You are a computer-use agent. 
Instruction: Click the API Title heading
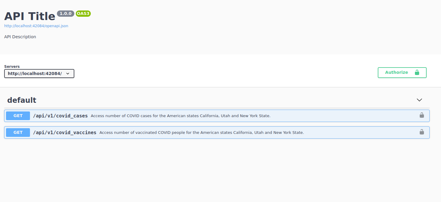coord(30,16)
